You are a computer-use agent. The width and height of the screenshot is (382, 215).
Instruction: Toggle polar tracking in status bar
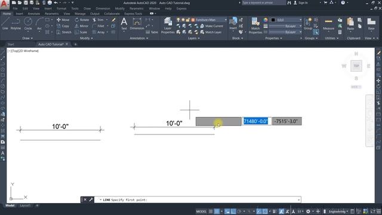(x=239, y=211)
